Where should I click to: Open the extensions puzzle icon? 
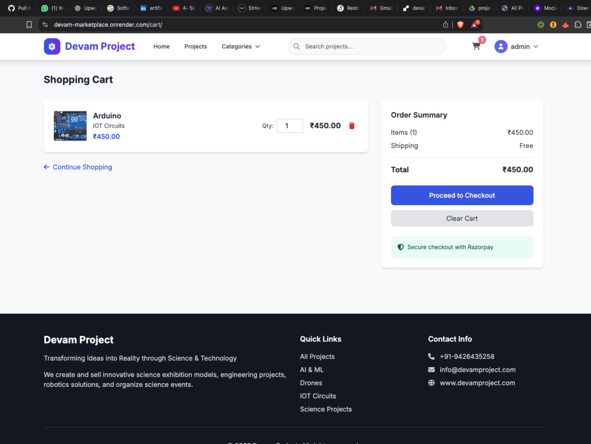coord(578,24)
